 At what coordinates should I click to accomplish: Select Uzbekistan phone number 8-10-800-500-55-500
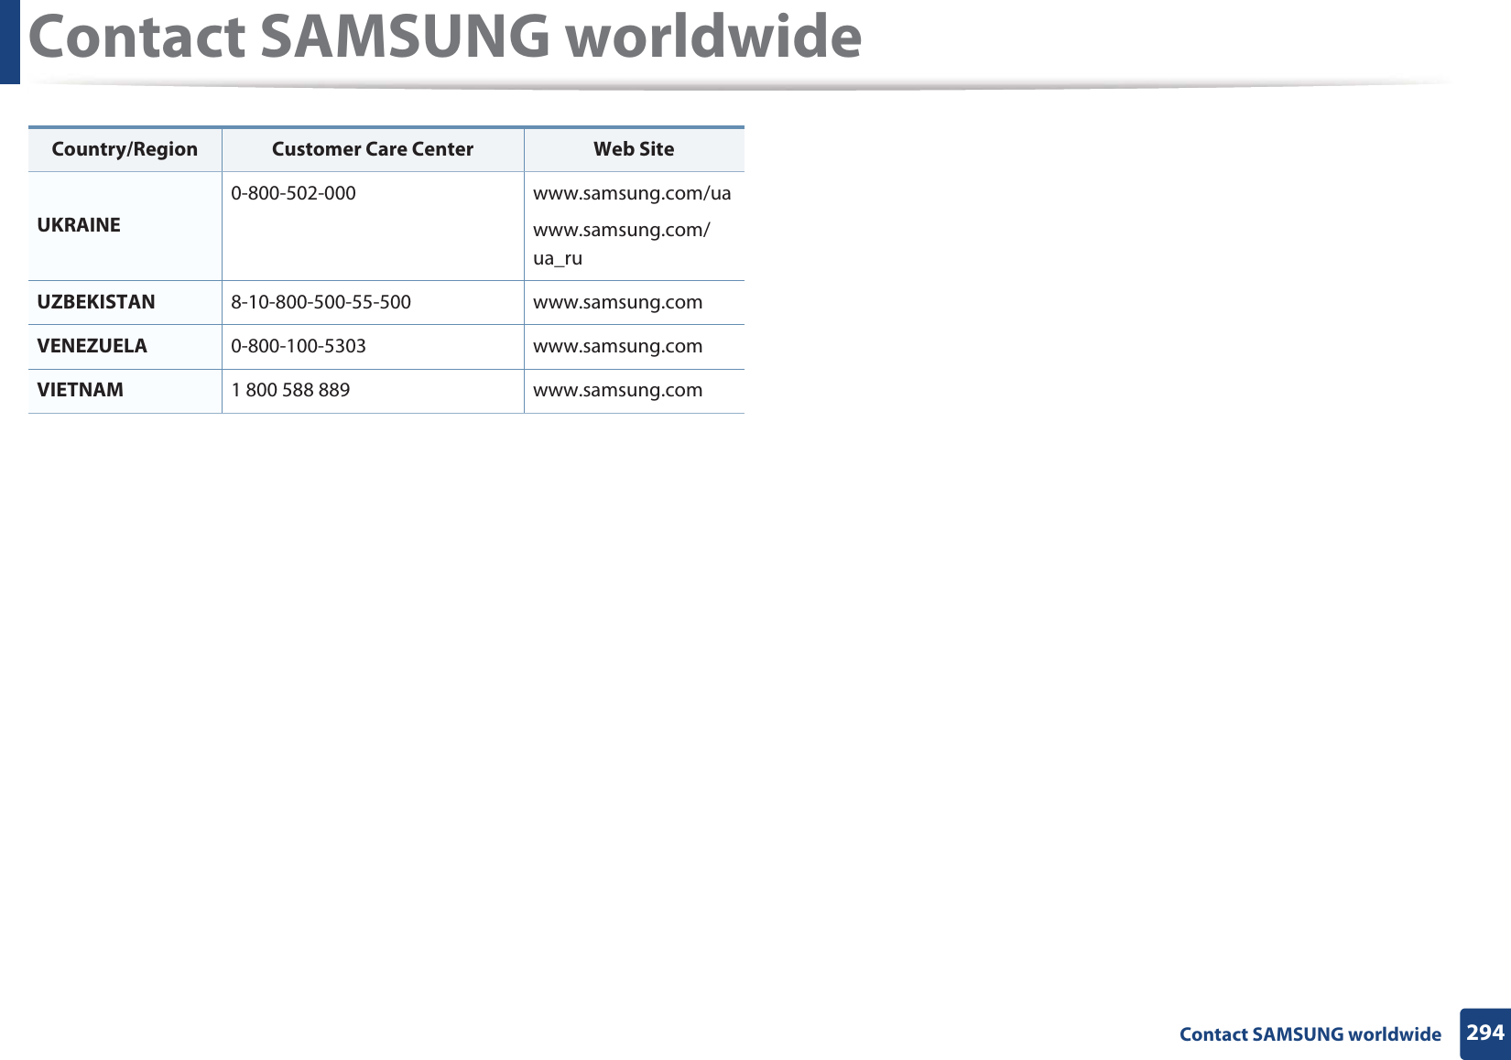(x=321, y=302)
